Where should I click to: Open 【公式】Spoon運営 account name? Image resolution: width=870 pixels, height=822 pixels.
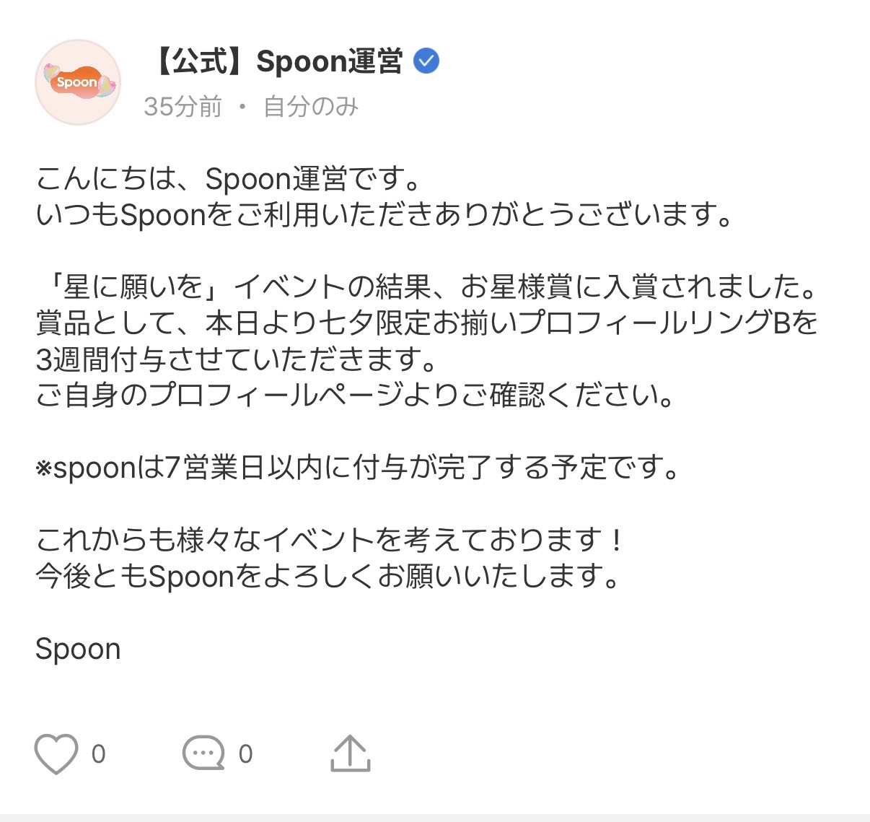277,61
